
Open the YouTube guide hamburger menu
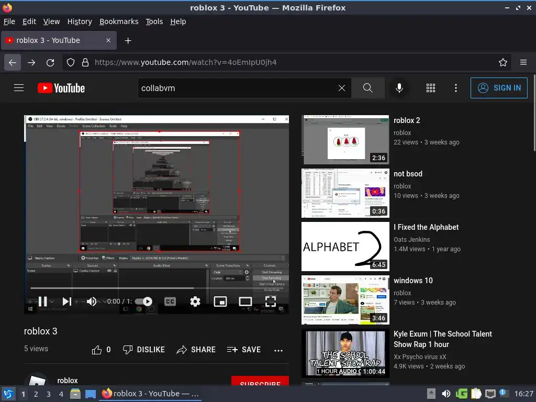click(x=19, y=88)
